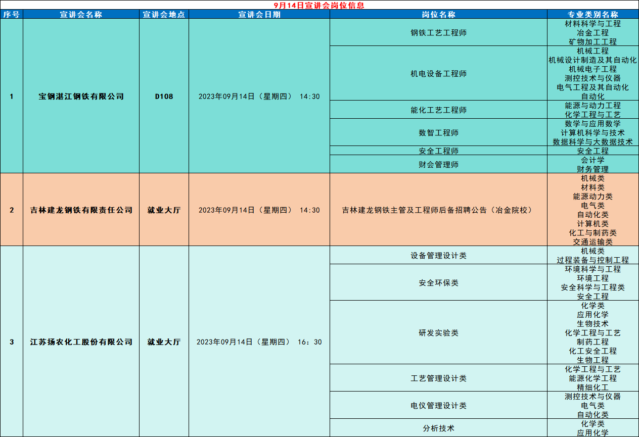The height and width of the screenshot is (437, 639).
Task: Select the 分析技术 position cell
Action: point(438,428)
